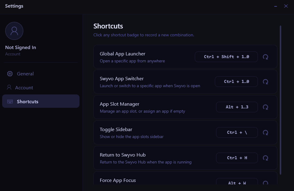Edit the Ctrl + H shortcut badge
294x191 pixels.
coord(237,158)
